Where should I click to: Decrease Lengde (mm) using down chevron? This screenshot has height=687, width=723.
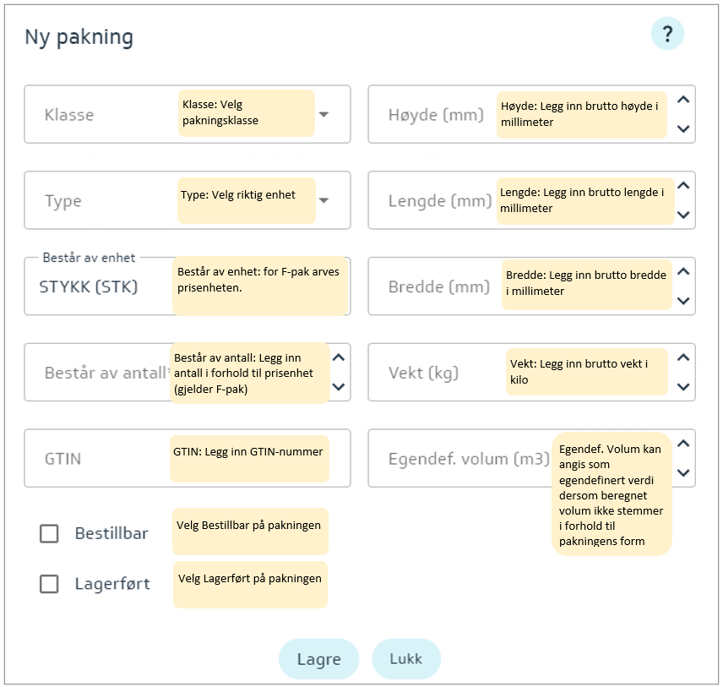click(684, 215)
